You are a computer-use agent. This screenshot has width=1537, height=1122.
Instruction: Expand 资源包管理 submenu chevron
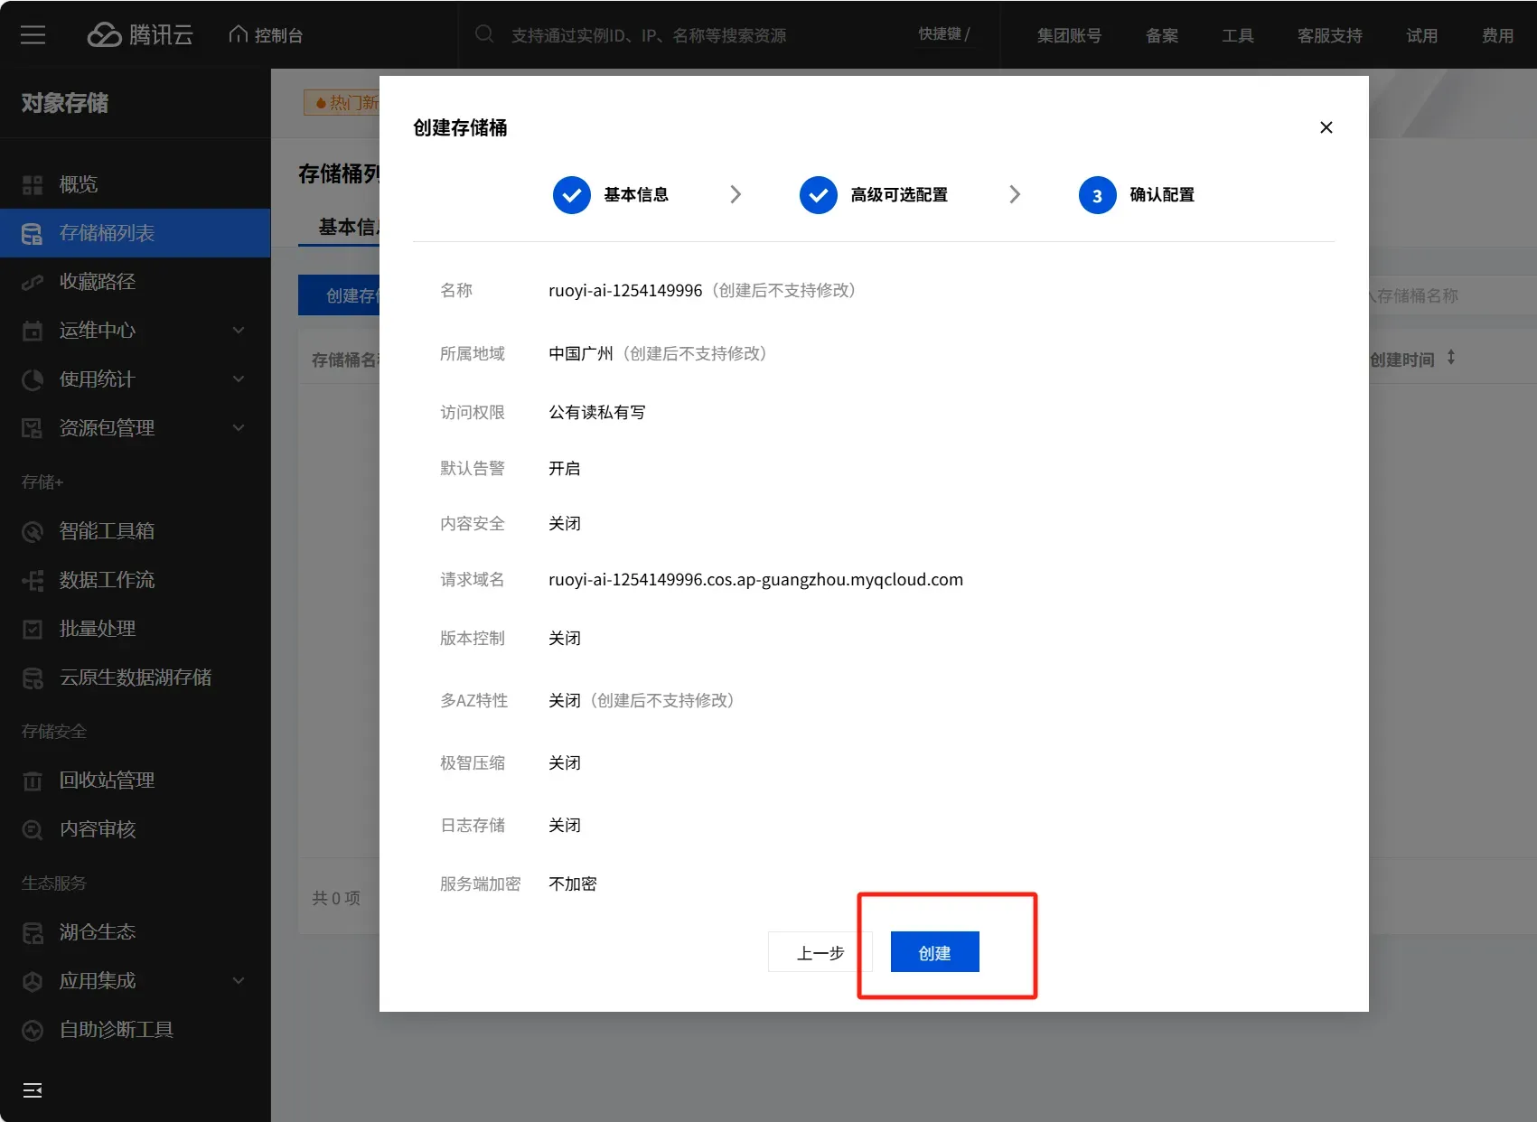coord(239,428)
